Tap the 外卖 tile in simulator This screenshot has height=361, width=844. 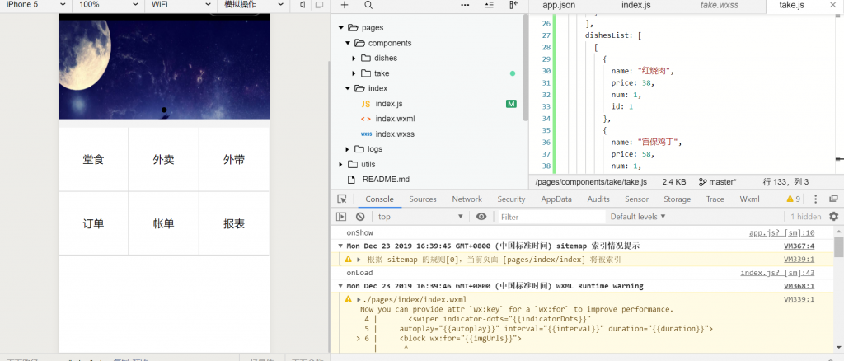tap(164, 159)
